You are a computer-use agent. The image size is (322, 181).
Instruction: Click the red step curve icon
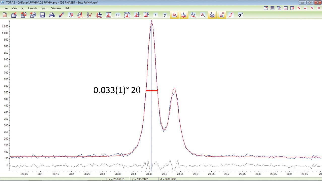pyautogui.click(x=231, y=15)
